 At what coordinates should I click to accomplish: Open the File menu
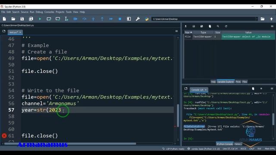click(x=3, y=12)
